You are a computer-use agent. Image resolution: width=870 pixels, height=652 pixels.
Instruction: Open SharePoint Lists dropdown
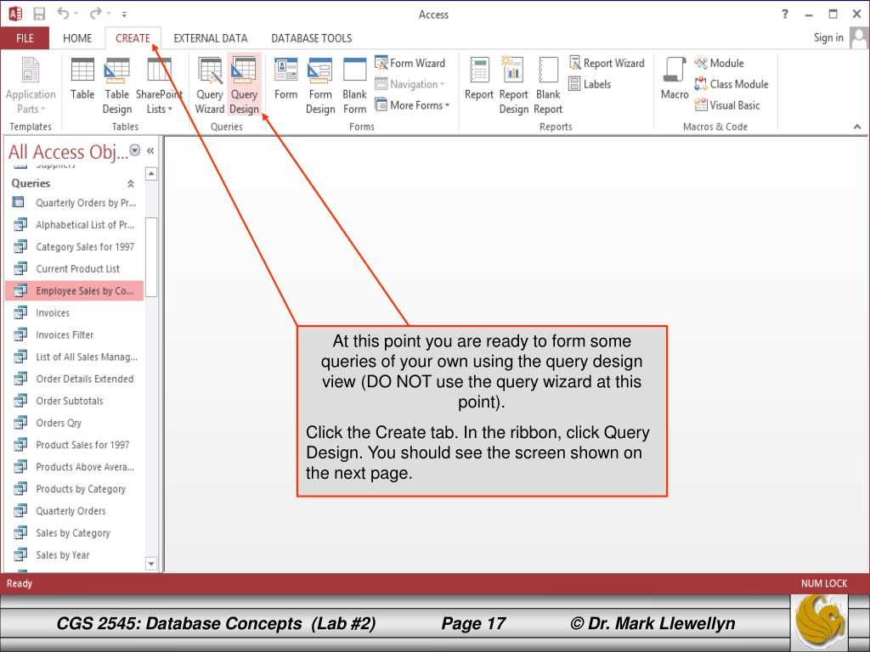pyautogui.click(x=159, y=86)
